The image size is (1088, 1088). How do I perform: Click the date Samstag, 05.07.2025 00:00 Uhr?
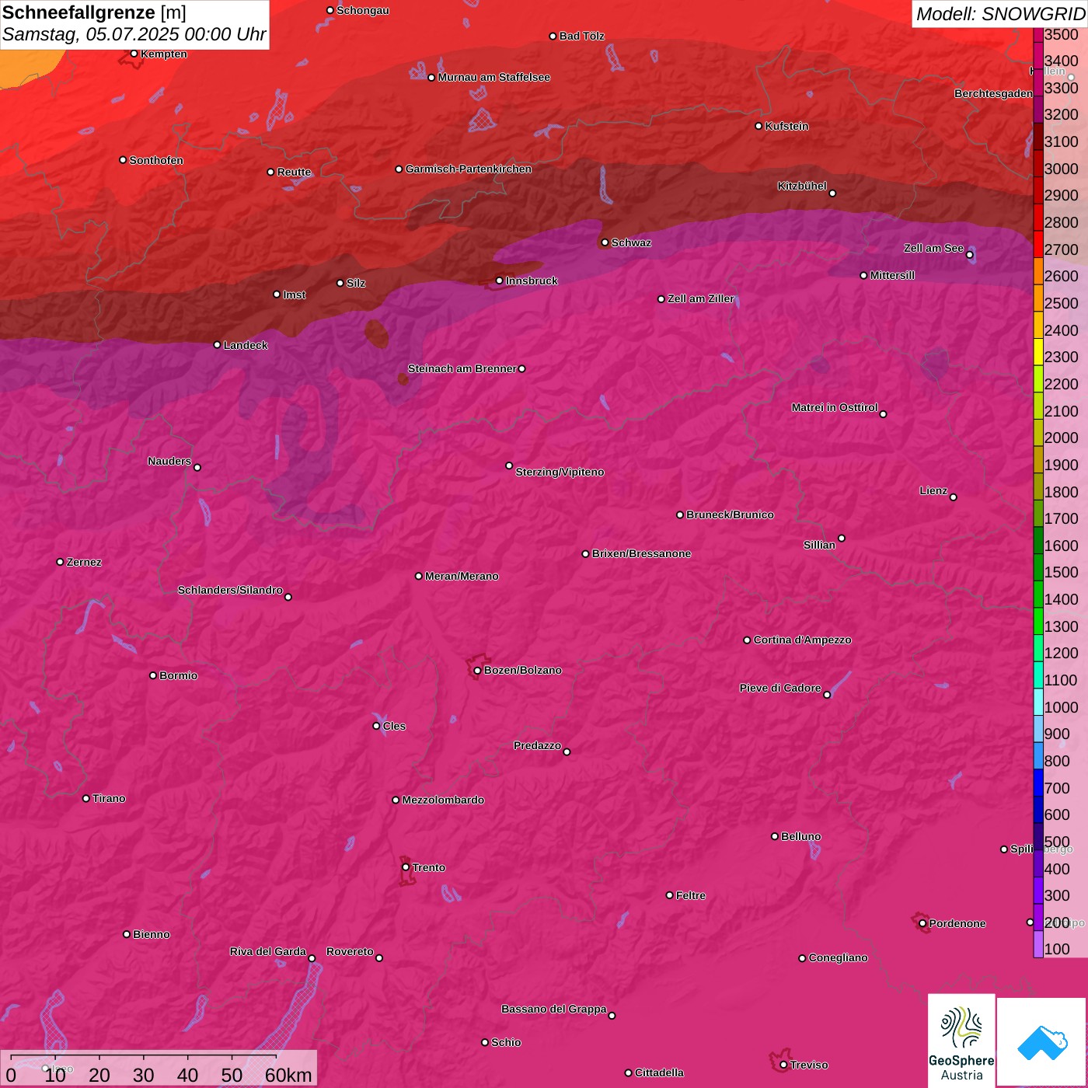(134, 34)
